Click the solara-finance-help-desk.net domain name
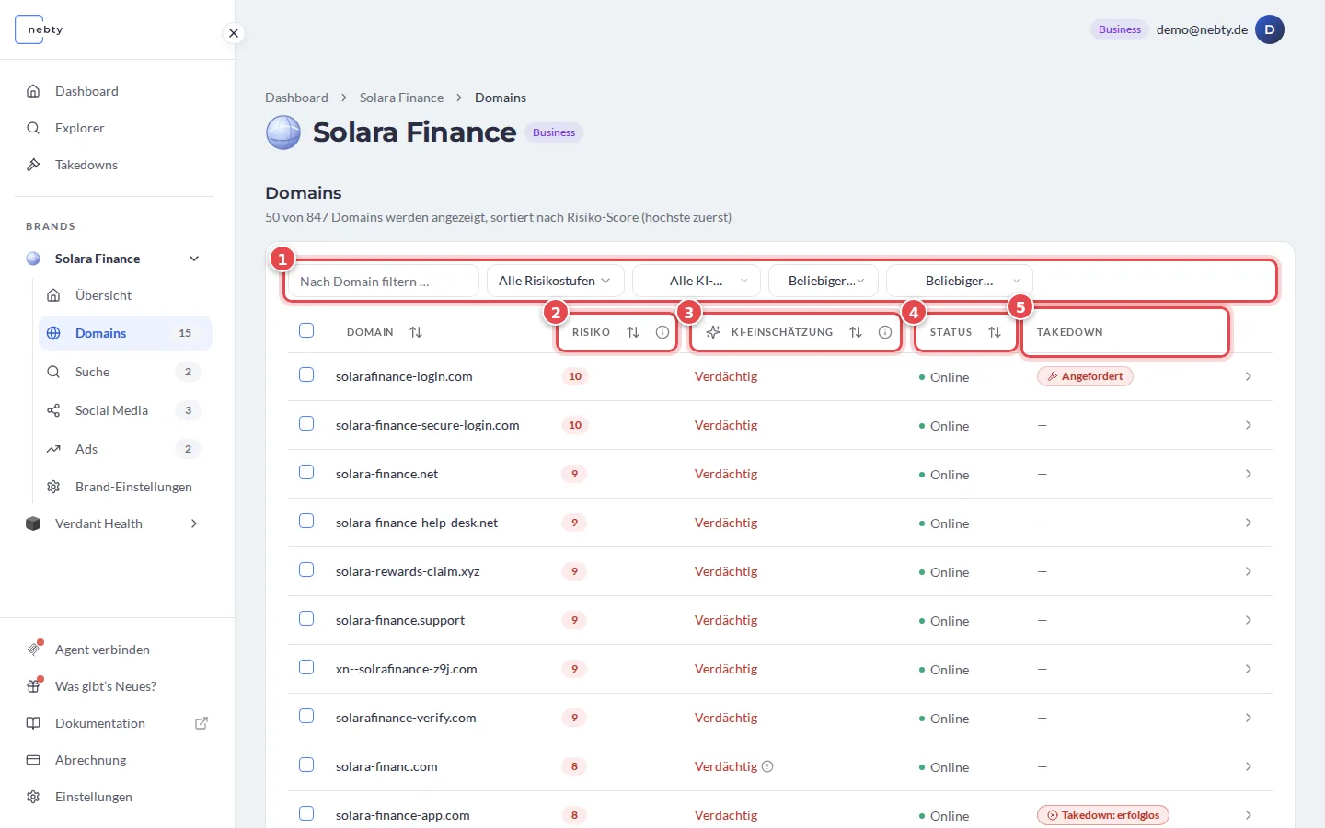1325x828 pixels. [417, 523]
